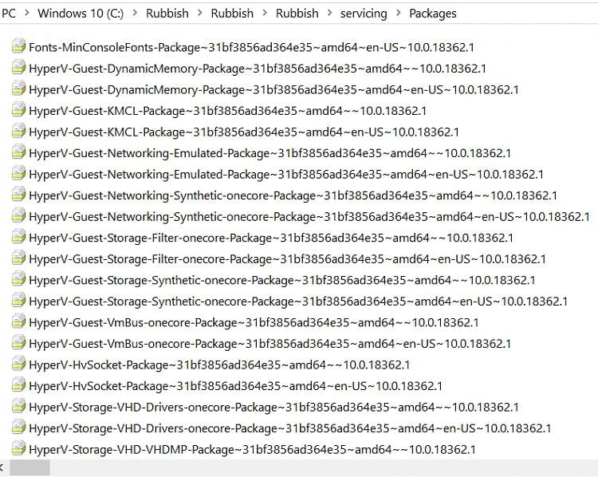
Task: Go to PC in the breadcrumb path
Action: (9, 13)
